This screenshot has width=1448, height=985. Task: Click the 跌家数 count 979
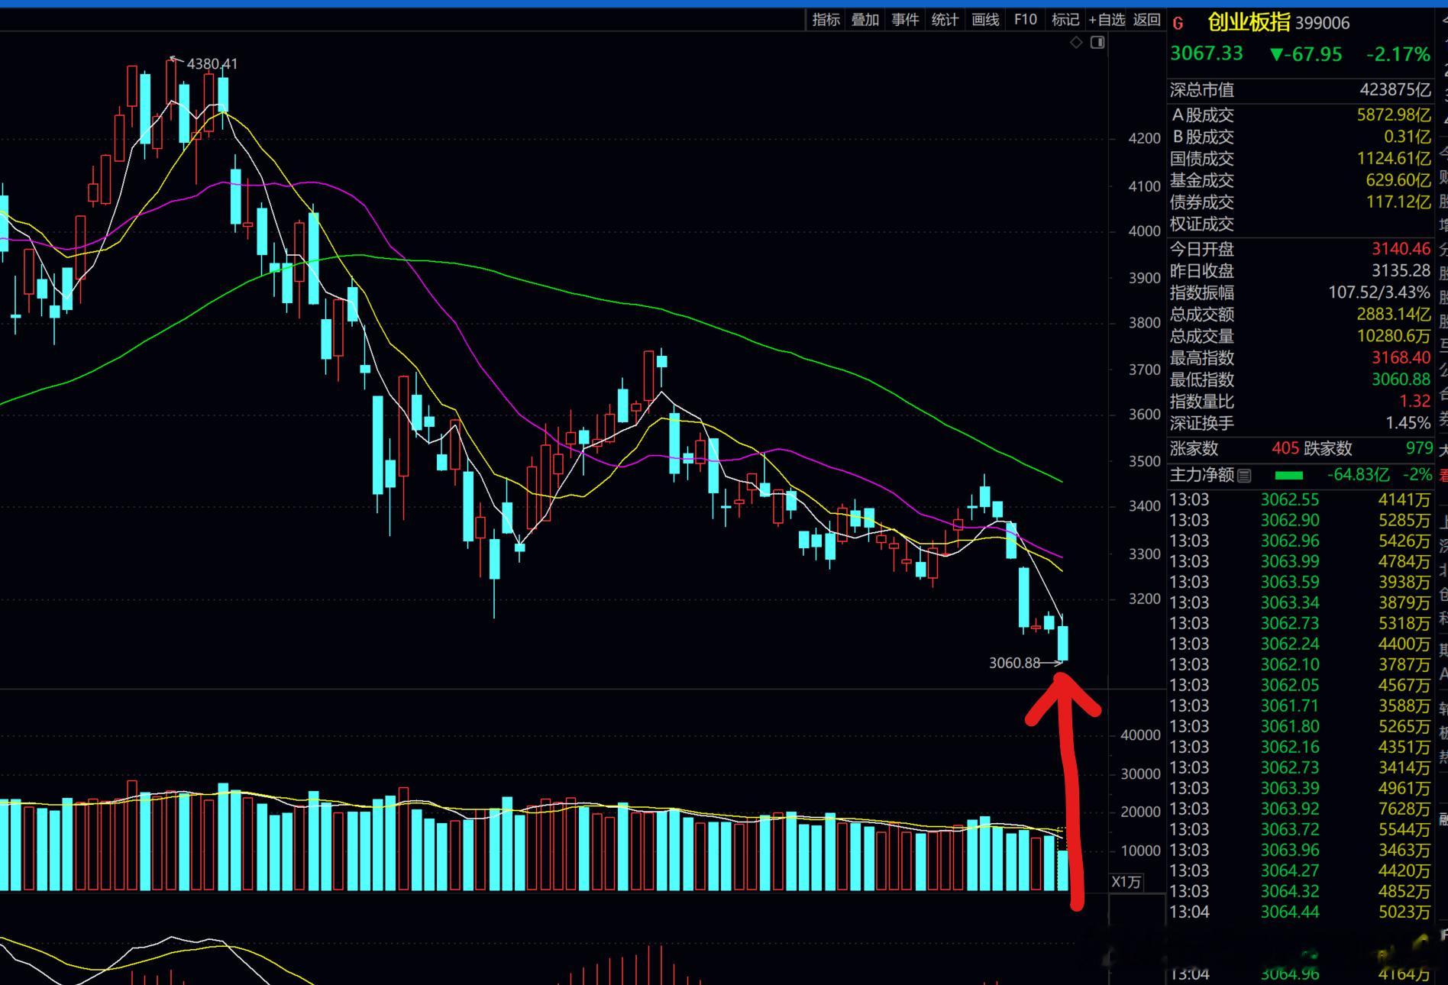coord(1419,449)
